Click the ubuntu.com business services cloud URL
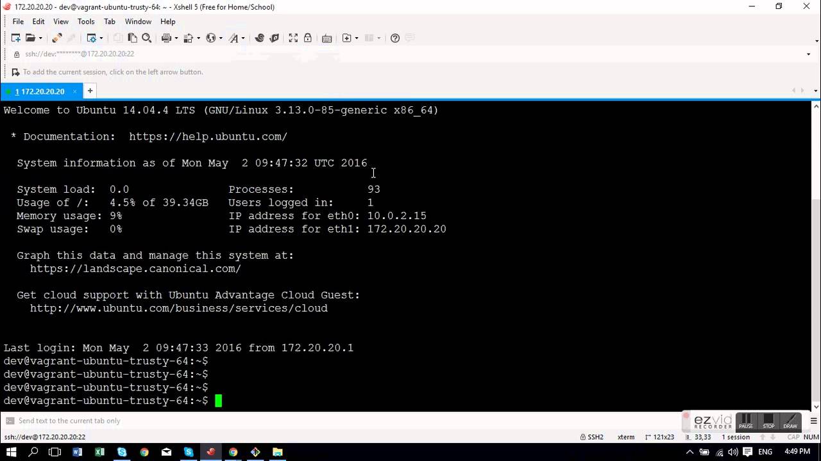This screenshot has width=821, height=461. tap(179, 309)
